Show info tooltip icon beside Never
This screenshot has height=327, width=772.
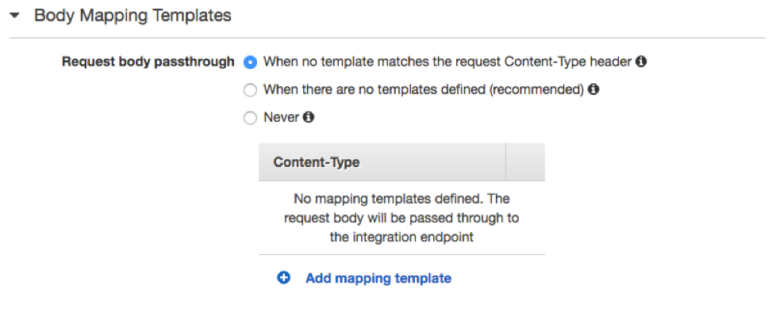(x=309, y=117)
